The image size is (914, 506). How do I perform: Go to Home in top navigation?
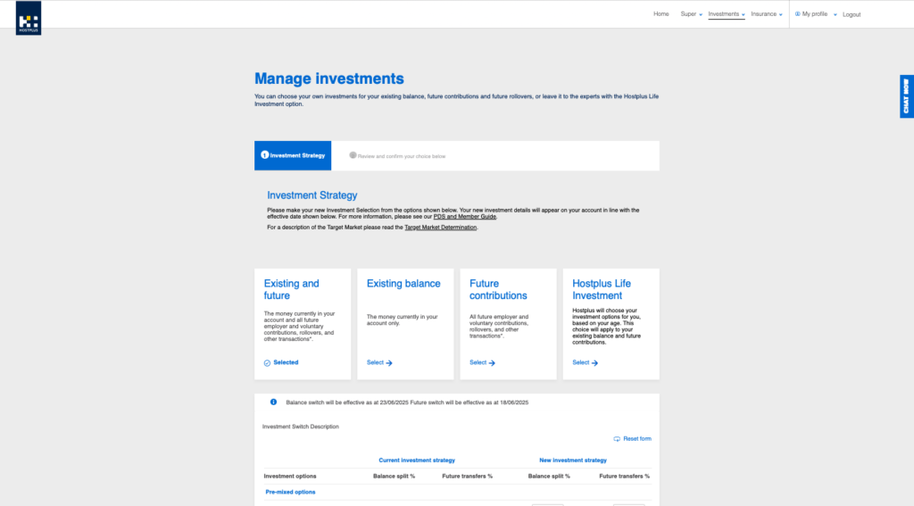[661, 14]
